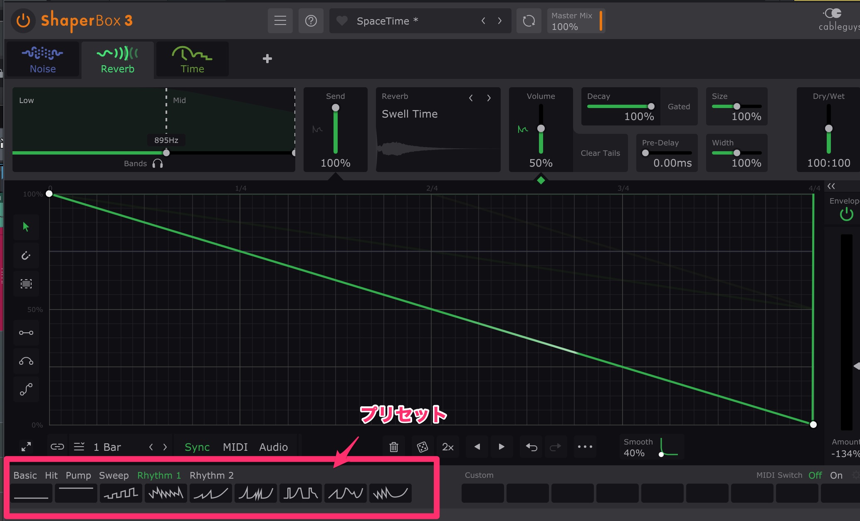860x521 pixels.
Task: Enable Gated reverb decay mode
Action: pos(679,107)
